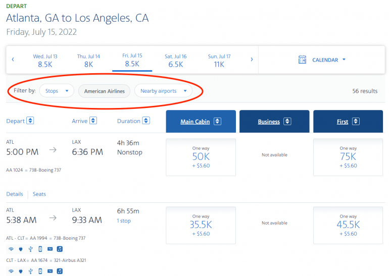
Task: Open the Details link for the nonstop flight
Action: tap(15, 194)
